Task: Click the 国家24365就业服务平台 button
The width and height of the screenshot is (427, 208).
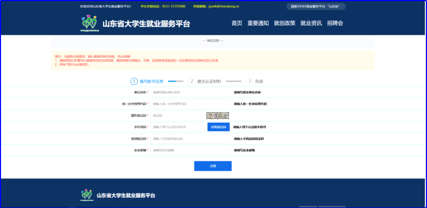Action: point(316,6)
